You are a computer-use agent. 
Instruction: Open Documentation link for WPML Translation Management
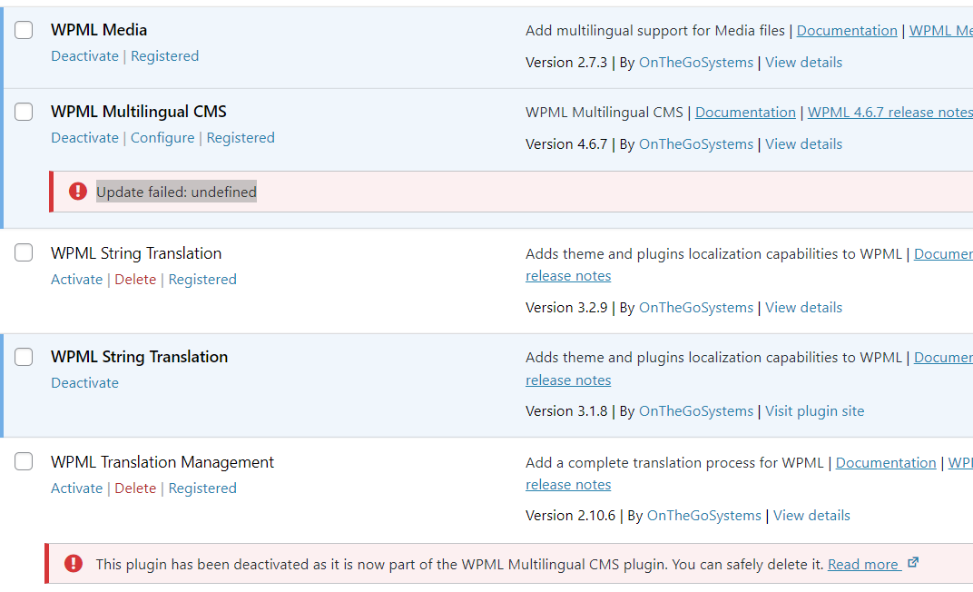886,463
